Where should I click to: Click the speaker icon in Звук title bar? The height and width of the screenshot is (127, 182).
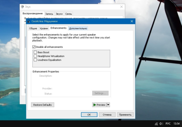coord(23,6)
